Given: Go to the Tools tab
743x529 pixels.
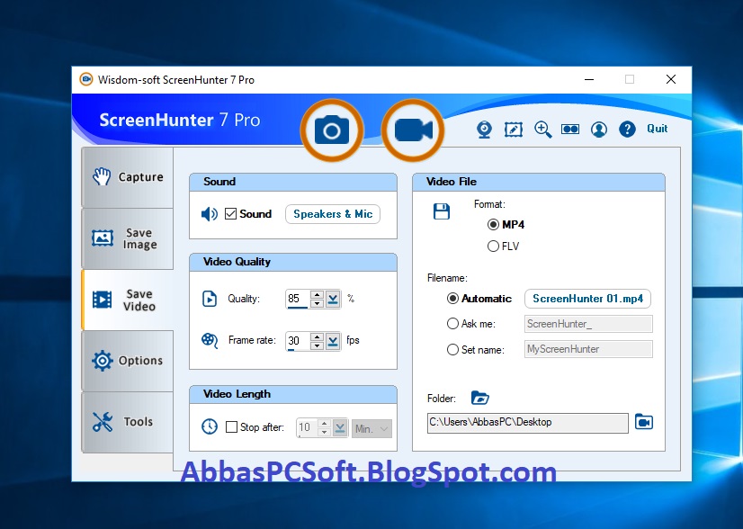Looking at the screenshot, I should coord(128,422).
